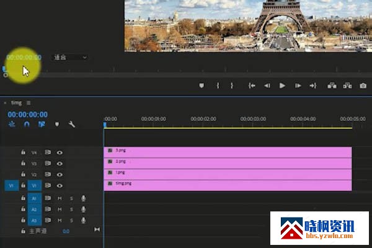This screenshot has height=248, width=372.
Task: Enable voice-over record on A3
Action: coord(83,221)
